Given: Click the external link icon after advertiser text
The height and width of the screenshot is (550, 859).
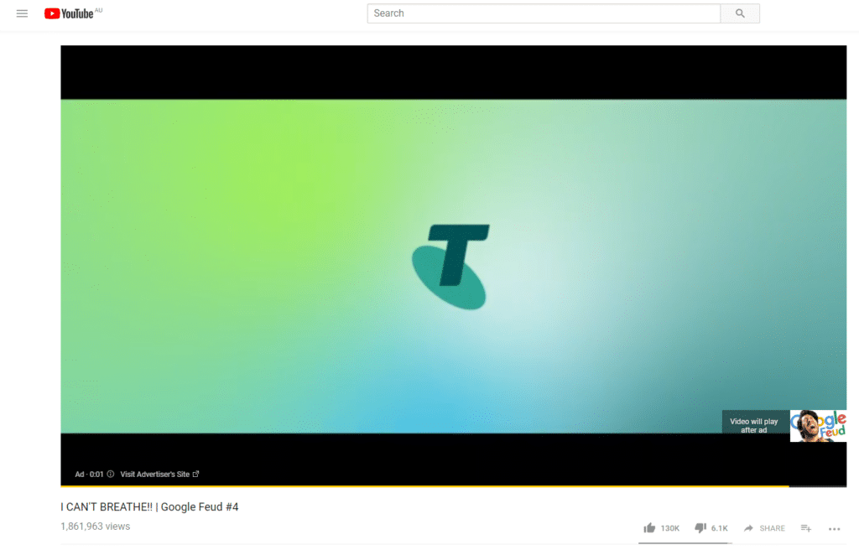Looking at the screenshot, I should (196, 475).
